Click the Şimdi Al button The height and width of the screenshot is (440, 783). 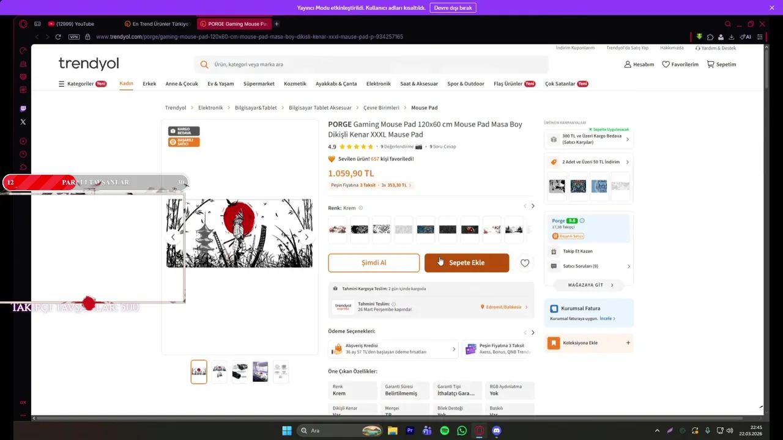point(374,263)
